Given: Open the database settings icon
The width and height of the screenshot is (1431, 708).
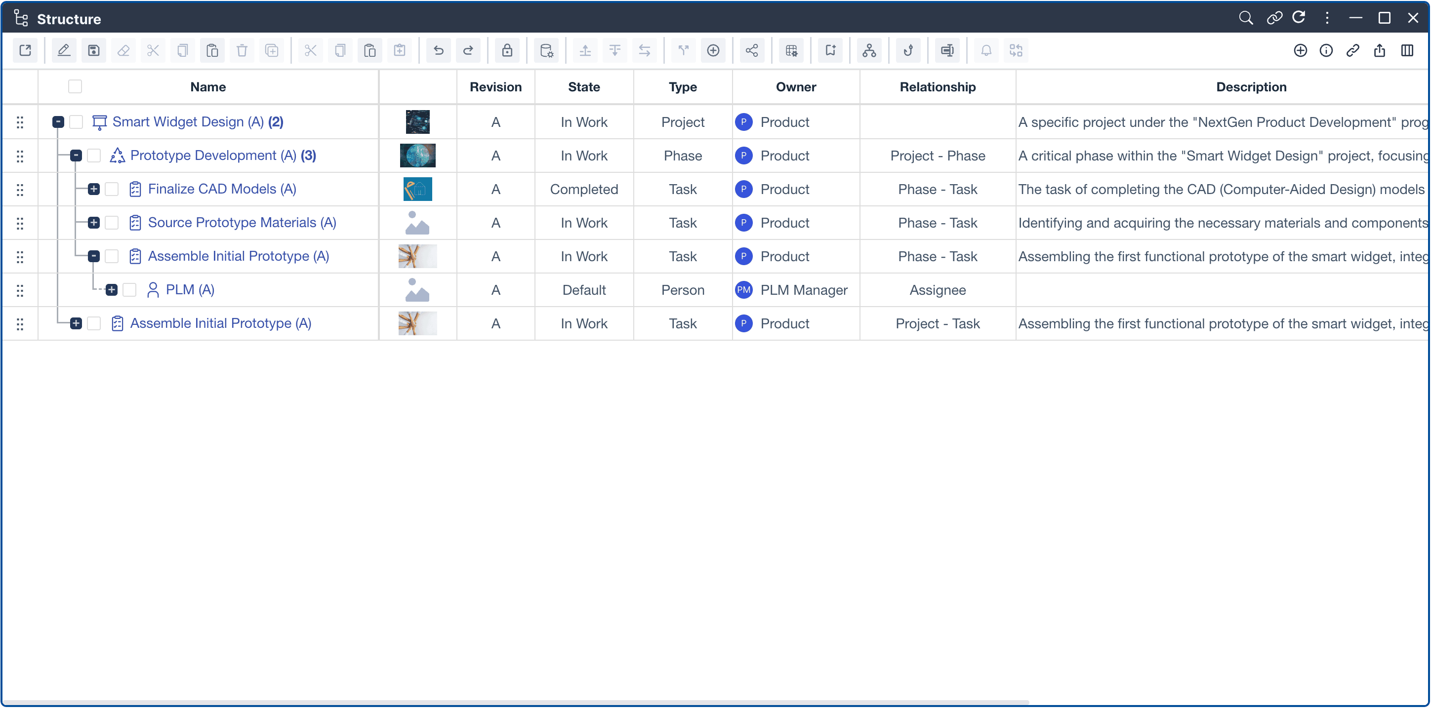Looking at the screenshot, I should point(547,50).
